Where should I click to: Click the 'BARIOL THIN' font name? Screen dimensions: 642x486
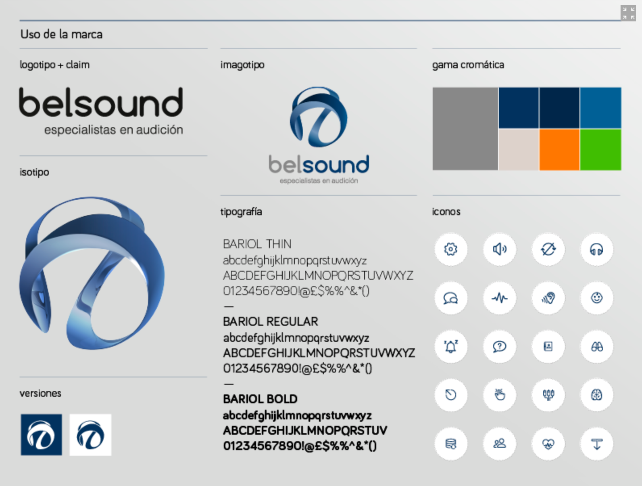coord(257,244)
